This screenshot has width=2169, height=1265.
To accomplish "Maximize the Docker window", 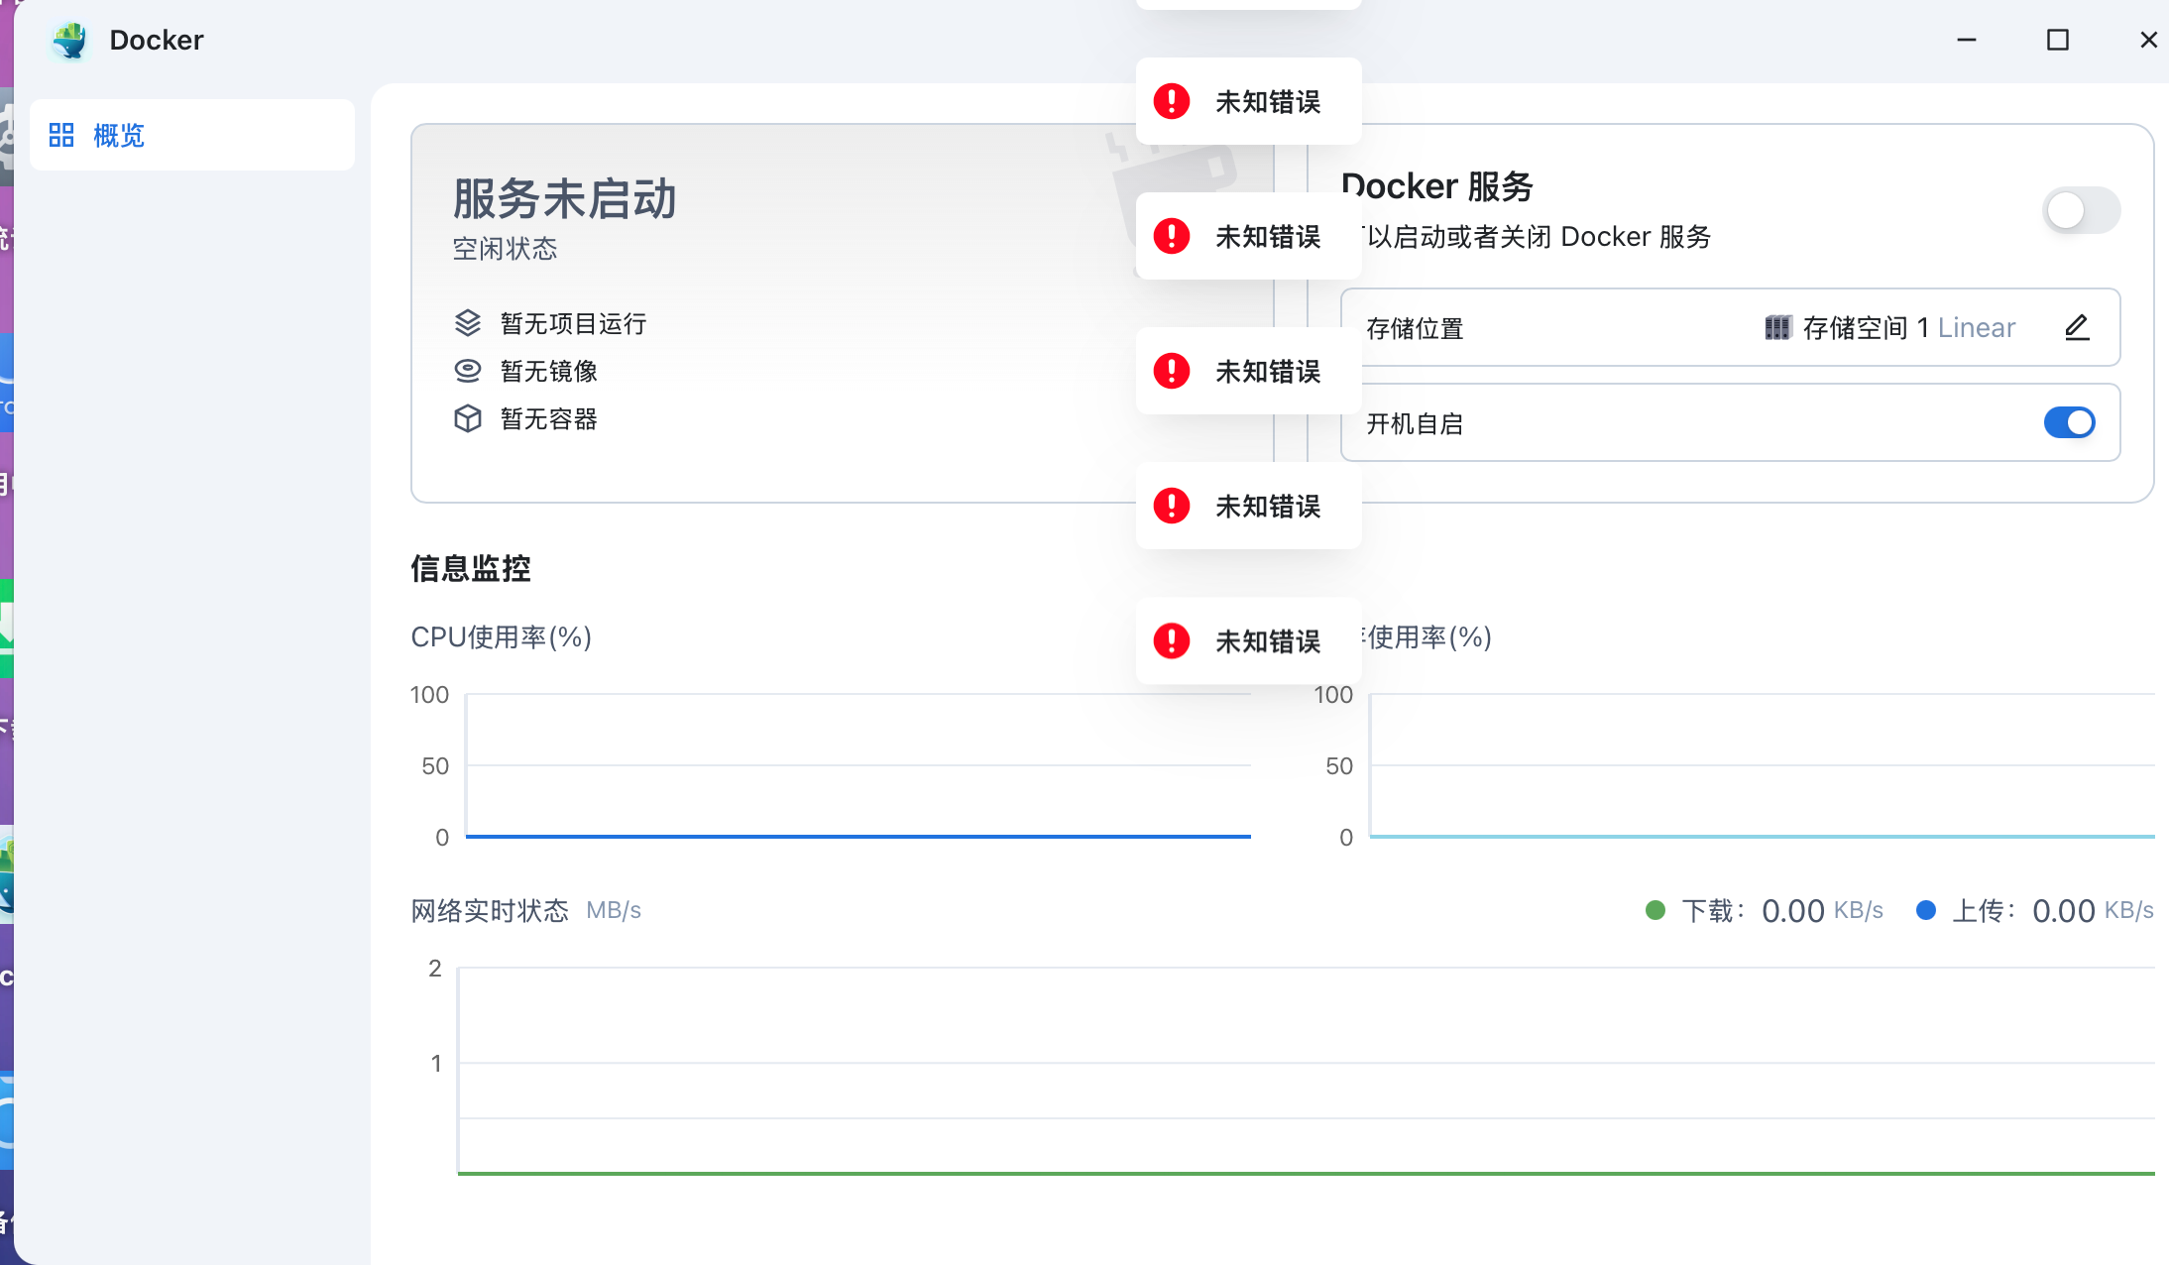I will 2058,40.
